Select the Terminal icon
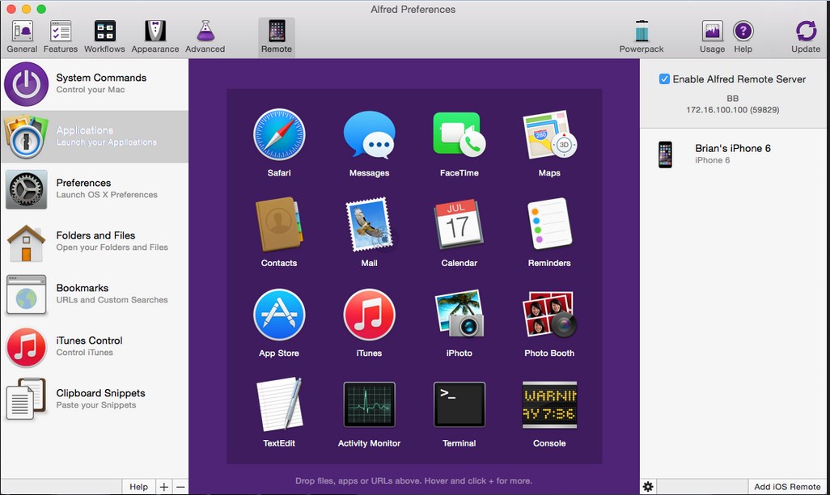830x495 pixels. pos(459,405)
